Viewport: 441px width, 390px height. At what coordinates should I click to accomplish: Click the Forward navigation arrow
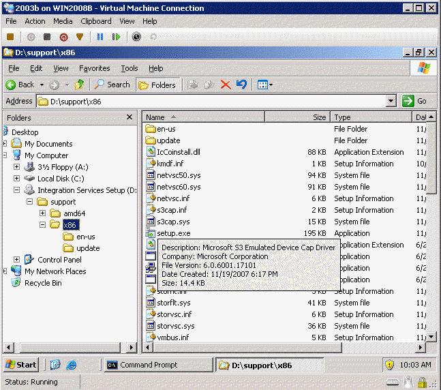coord(55,85)
